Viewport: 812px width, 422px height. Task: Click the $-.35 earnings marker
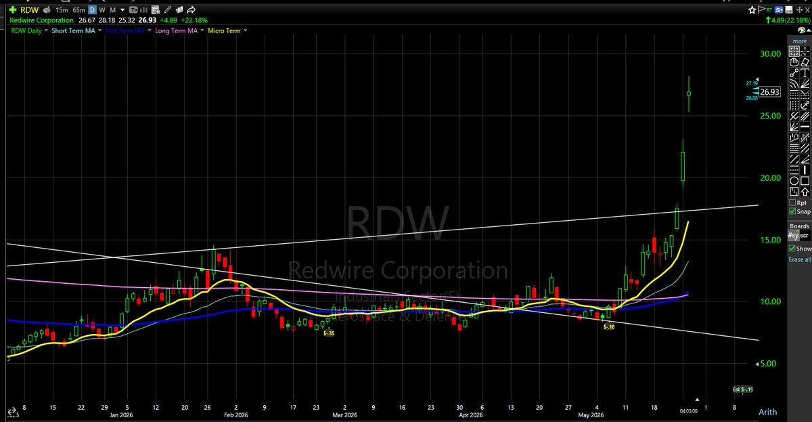(x=328, y=333)
